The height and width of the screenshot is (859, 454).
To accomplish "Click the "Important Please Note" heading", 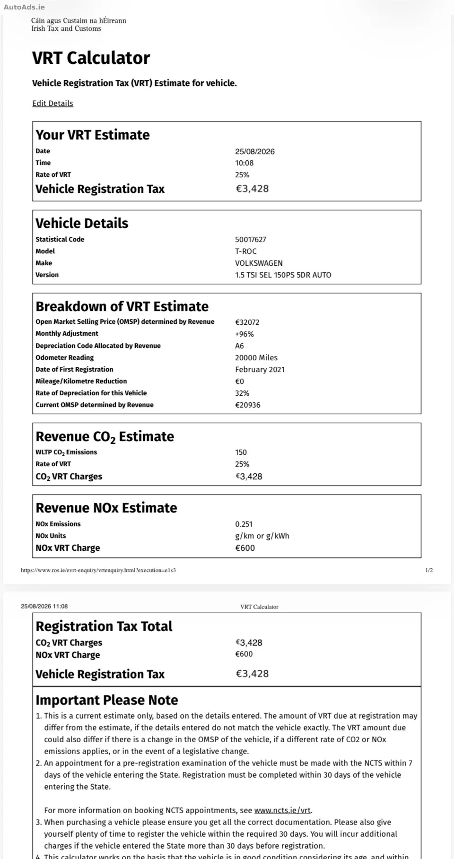I will (x=107, y=700).
